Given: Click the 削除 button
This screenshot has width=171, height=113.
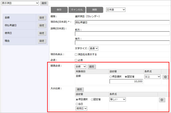Looking at the screenshot, I should [x=95, y=10].
